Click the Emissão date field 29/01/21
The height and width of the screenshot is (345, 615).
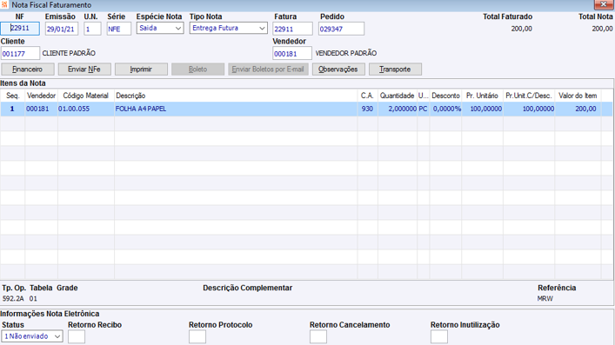(62, 29)
